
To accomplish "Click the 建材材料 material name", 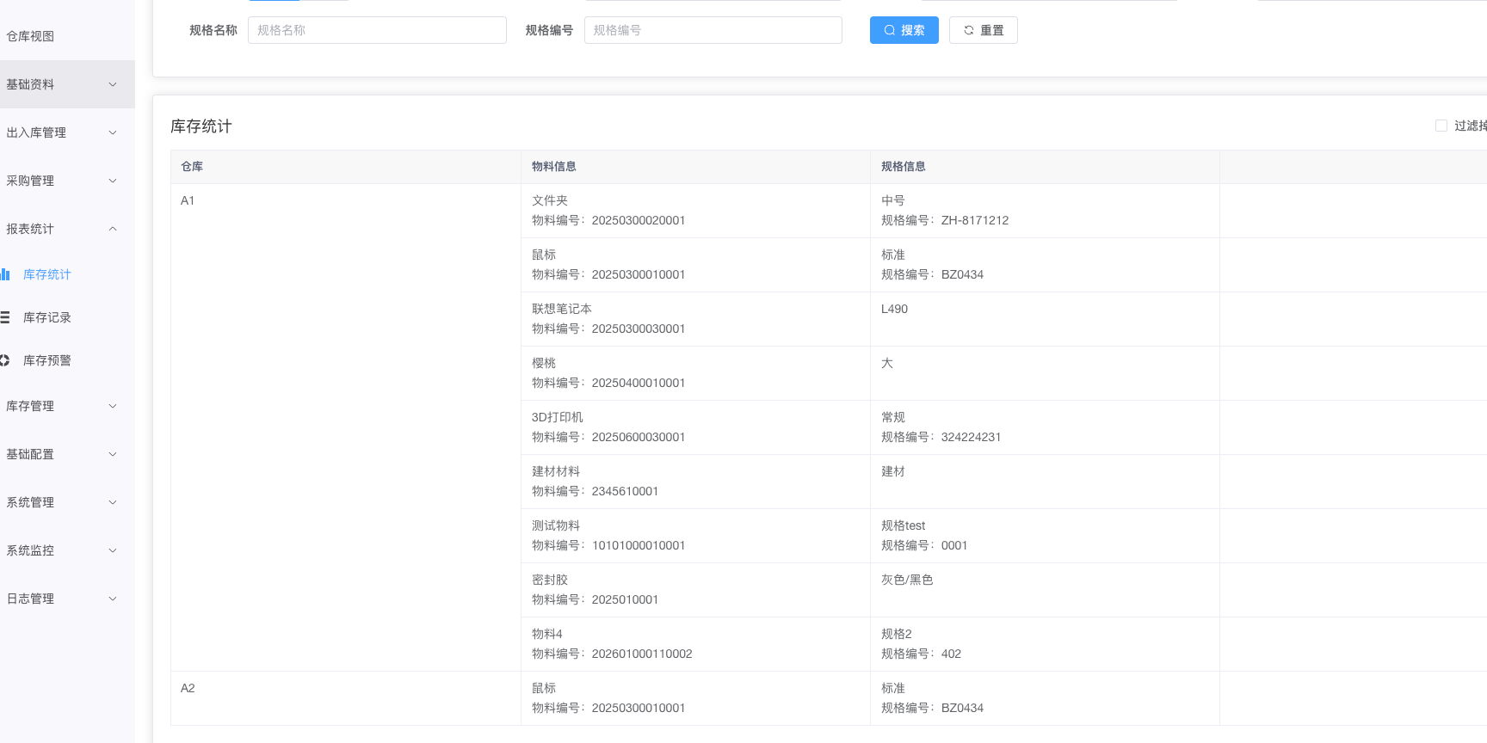I will tap(556, 471).
